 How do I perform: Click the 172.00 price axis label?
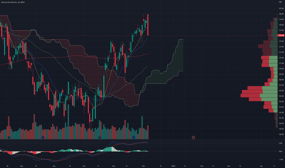(281, 58)
